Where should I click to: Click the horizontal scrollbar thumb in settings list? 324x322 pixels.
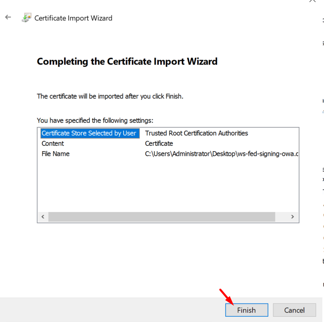[x=161, y=217]
